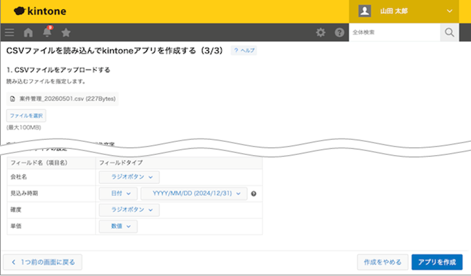Open the notifications bell icon
This screenshot has width=471, height=276.
(47, 32)
